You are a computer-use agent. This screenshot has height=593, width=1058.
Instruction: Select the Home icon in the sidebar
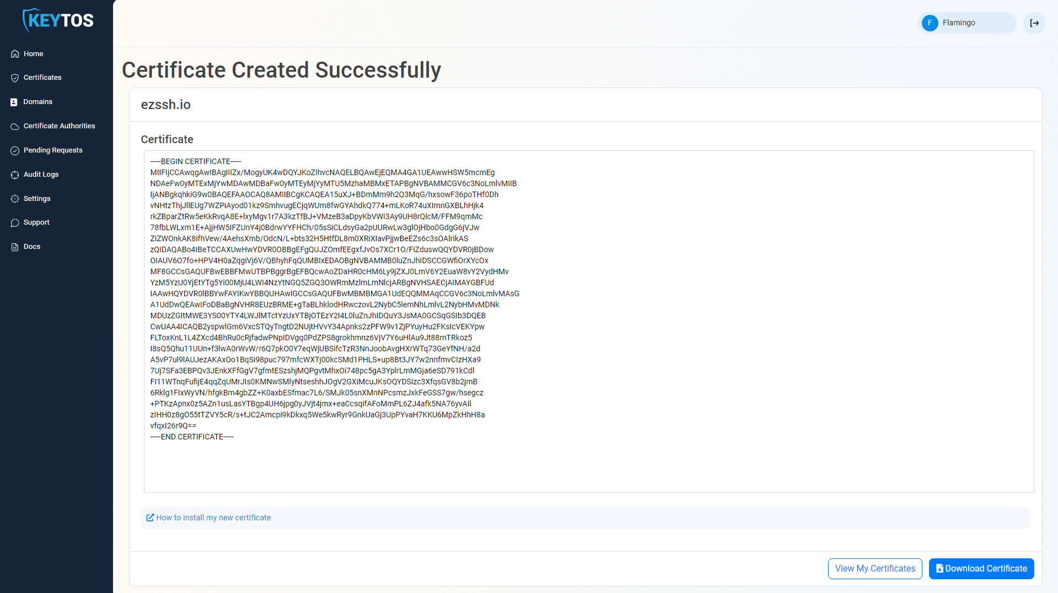pos(15,53)
